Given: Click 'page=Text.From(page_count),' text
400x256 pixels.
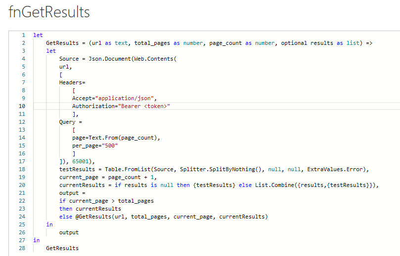Looking at the screenshot, I should point(116,138).
